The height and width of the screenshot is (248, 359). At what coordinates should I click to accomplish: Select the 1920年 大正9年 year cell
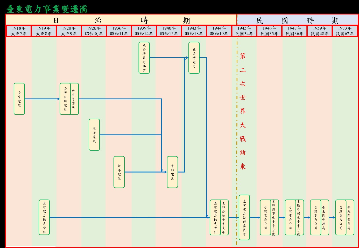point(69,31)
